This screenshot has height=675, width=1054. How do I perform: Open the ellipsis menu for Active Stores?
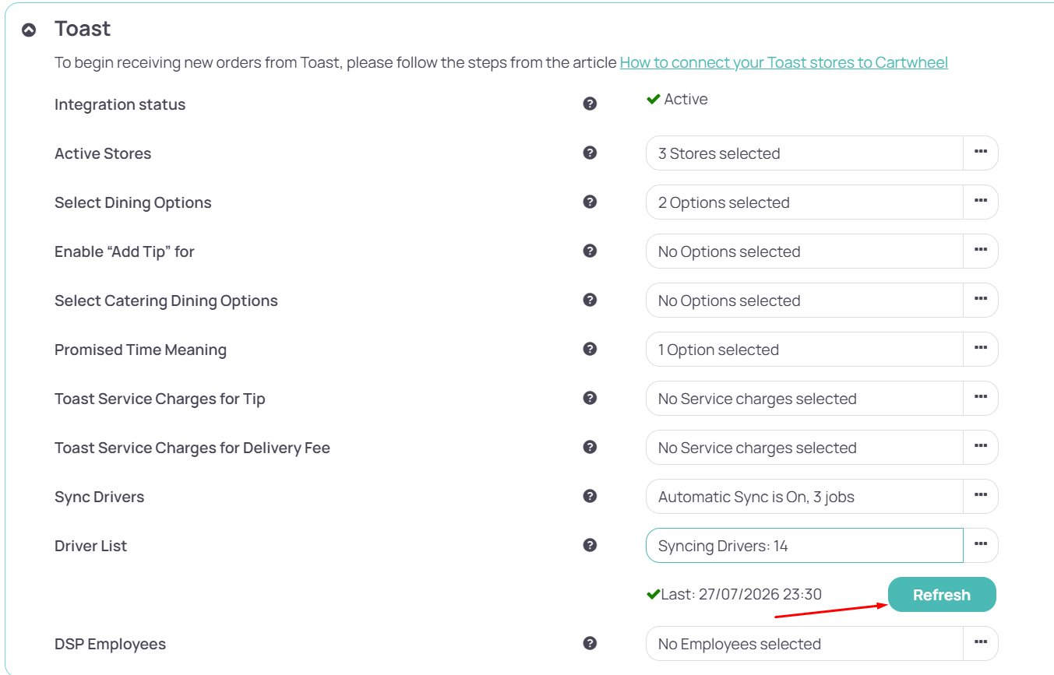[981, 153]
